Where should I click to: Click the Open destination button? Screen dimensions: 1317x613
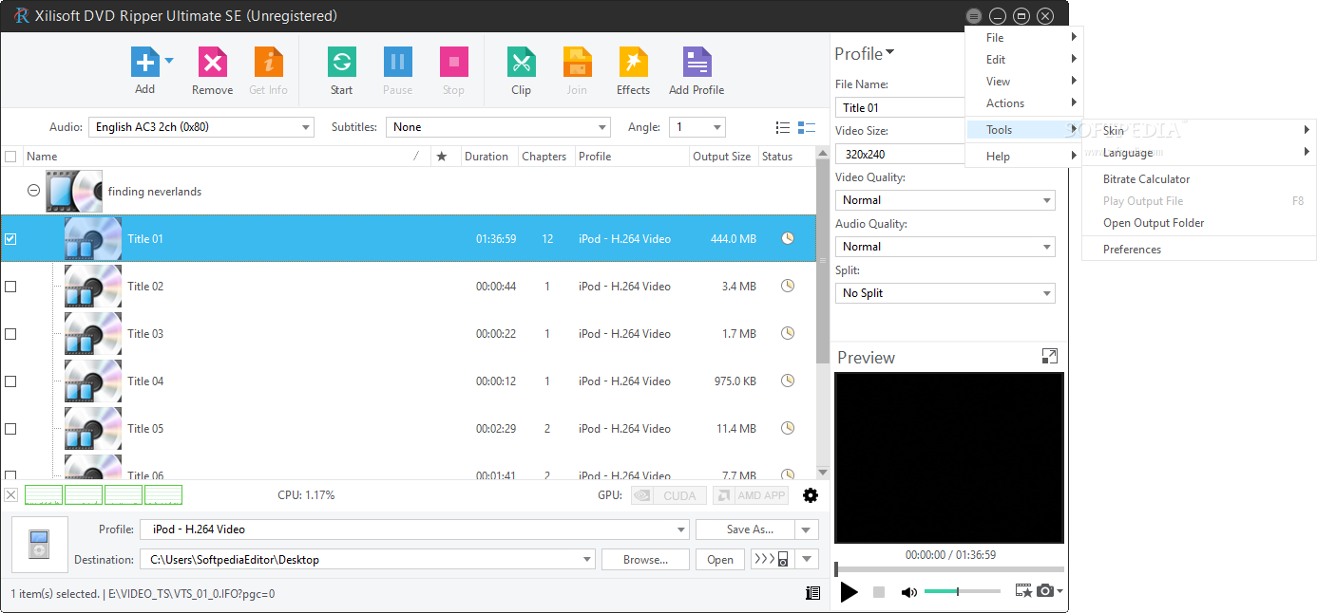click(720, 560)
